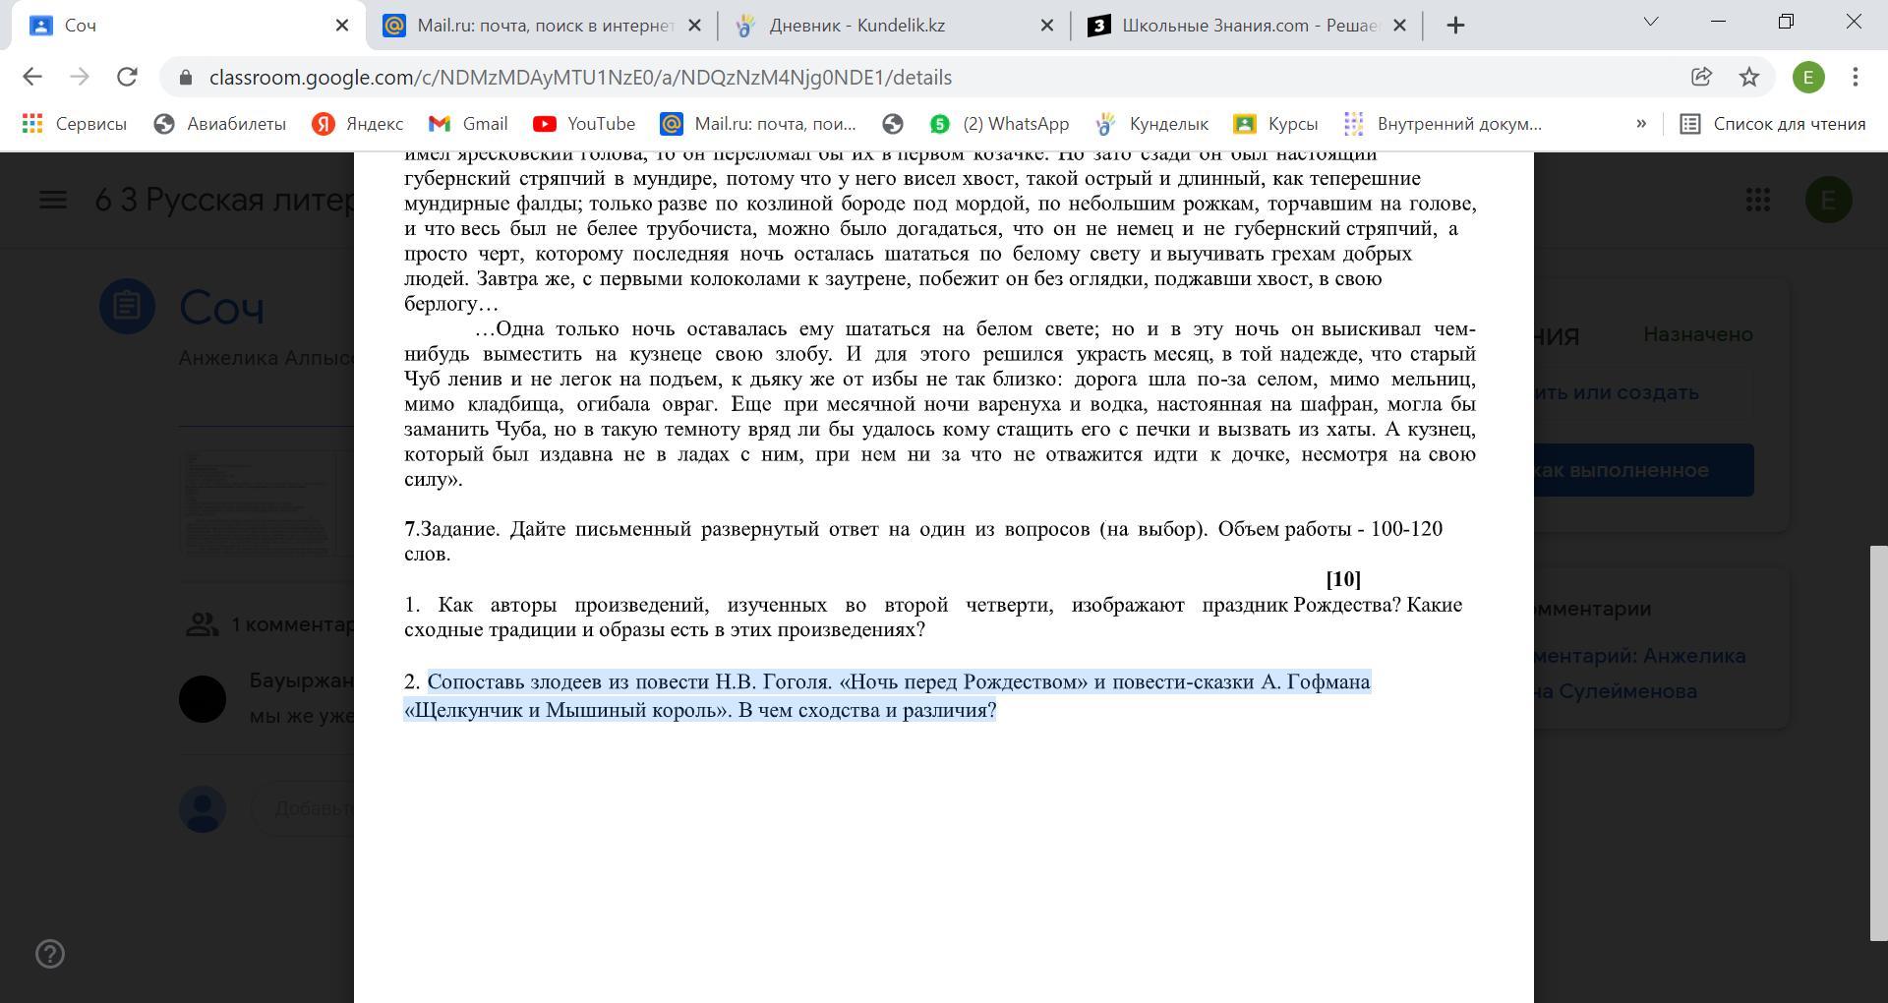Screen dimensions: 1888x1003
Task: Open Chrome profile avatar E in toolbar
Action: pyautogui.click(x=1808, y=77)
